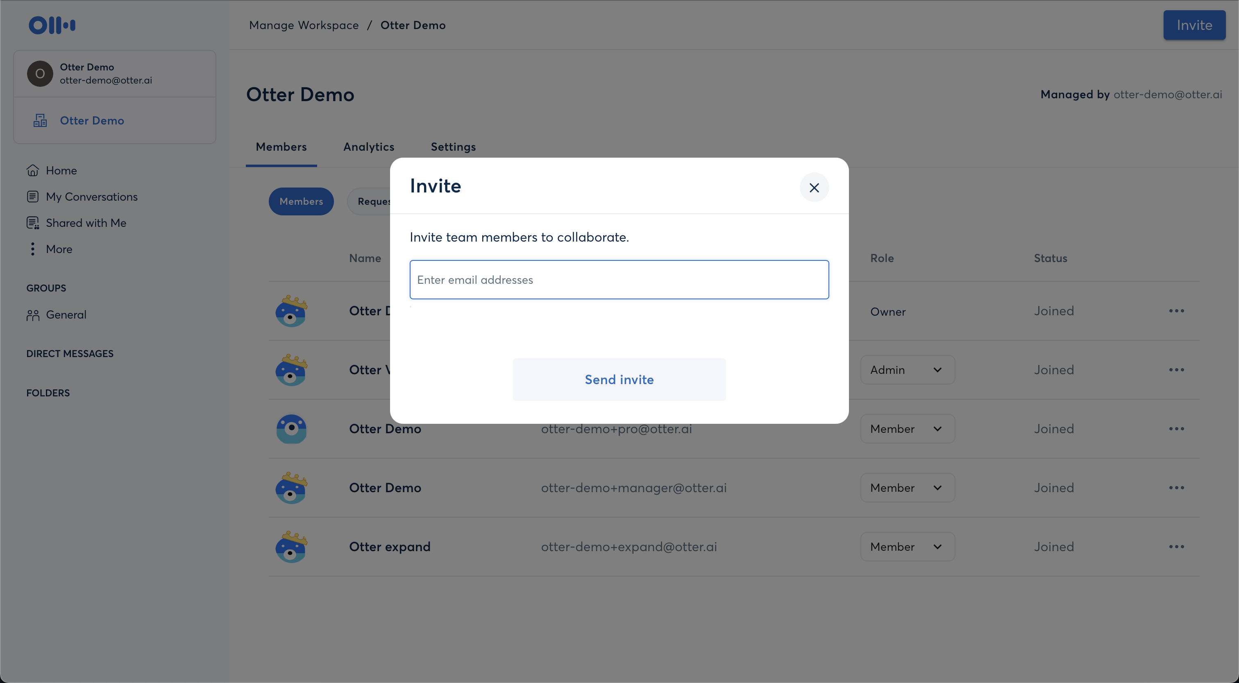The height and width of the screenshot is (683, 1239).
Task: Open My Conversations
Action: coord(82,197)
